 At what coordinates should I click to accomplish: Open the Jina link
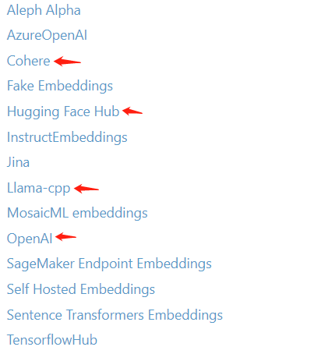18,162
